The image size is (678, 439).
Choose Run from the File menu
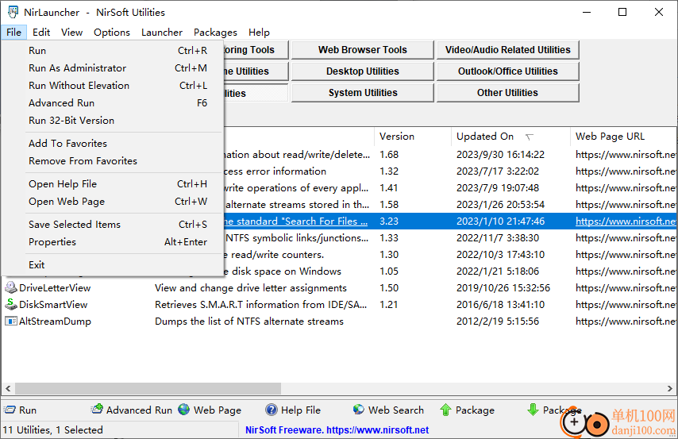click(x=113, y=51)
